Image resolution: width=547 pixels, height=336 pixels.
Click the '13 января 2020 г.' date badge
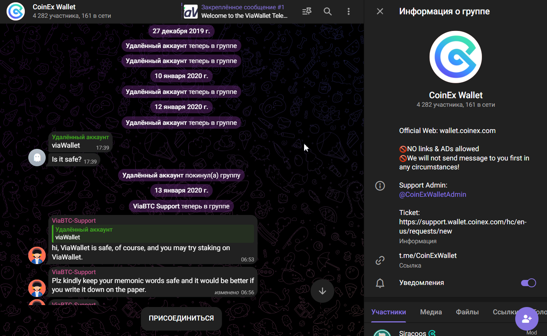(x=181, y=190)
